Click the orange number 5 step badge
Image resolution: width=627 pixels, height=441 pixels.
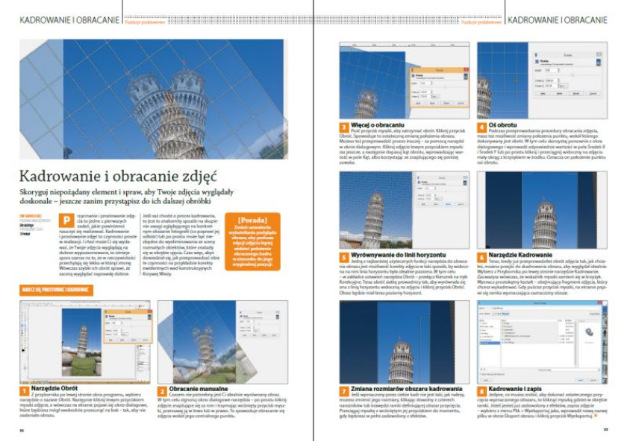(x=344, y=258)
